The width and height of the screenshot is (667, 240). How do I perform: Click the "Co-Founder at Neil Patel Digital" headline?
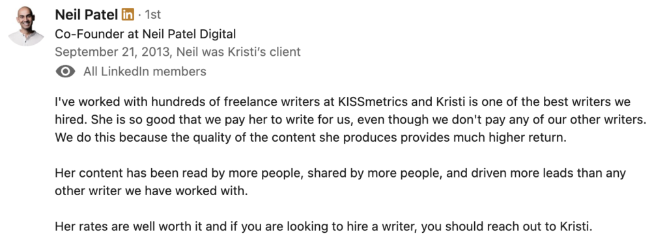click(x=145, y=34)
